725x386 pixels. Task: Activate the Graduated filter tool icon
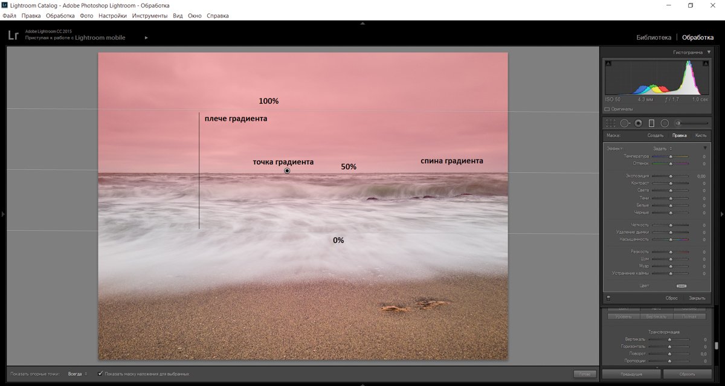coord(651,123)
